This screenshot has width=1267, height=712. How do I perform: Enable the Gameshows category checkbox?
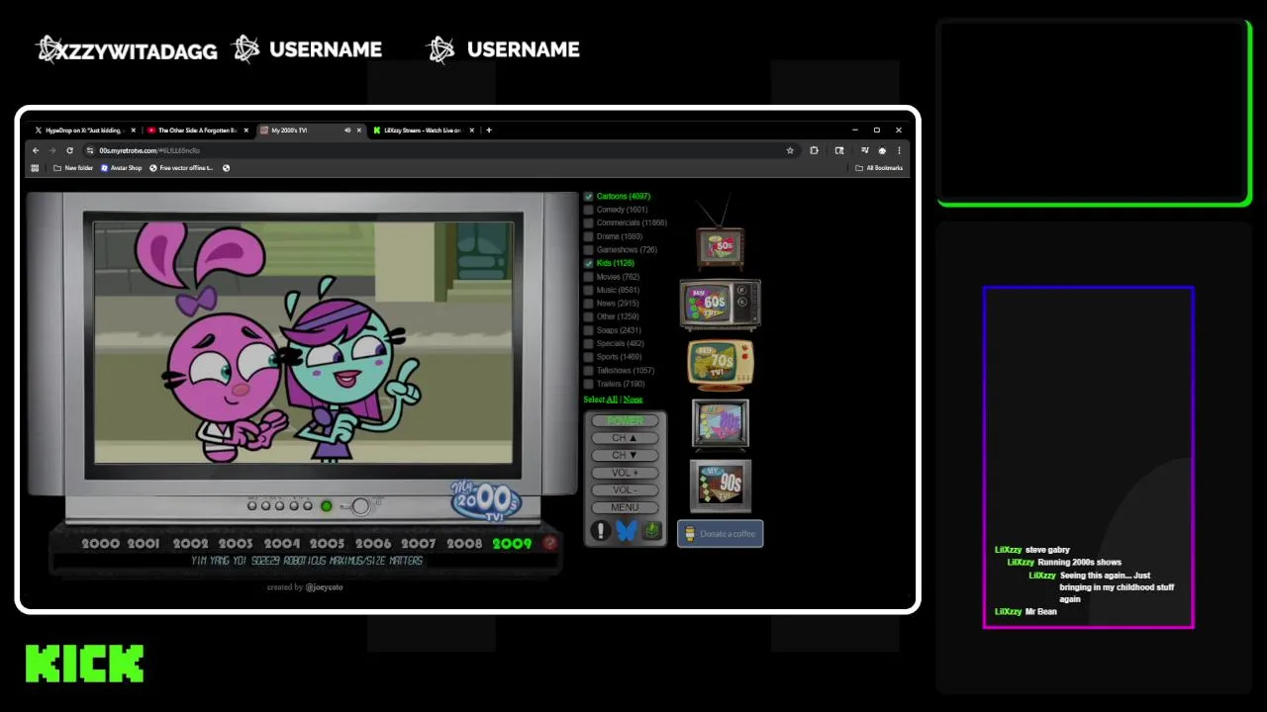coord(588,250)
